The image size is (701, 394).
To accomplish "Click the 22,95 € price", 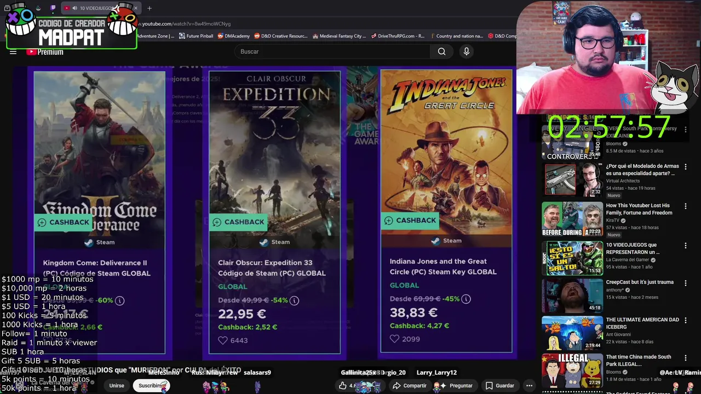I will pyautogui.click(x=242, y=314).
